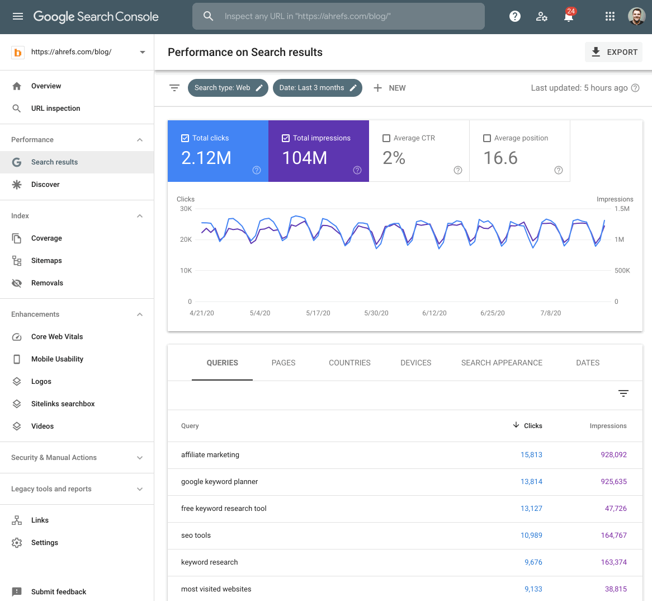Click the notifications bell icon
This screenshot has width=652, height=601.
(568, 16)
